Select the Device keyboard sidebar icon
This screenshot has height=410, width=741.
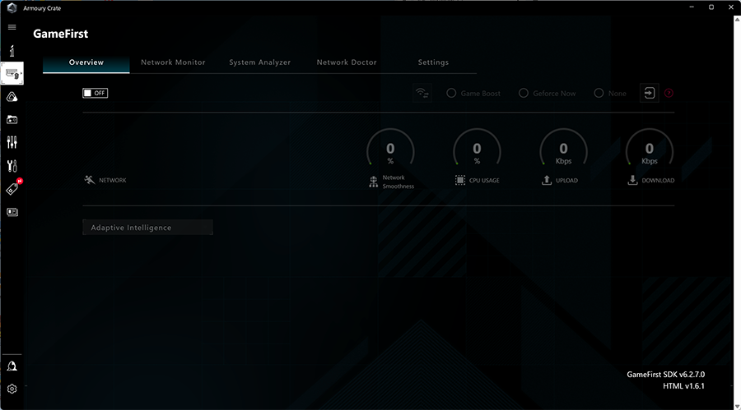pyautogui.click(x=12, y=74)
